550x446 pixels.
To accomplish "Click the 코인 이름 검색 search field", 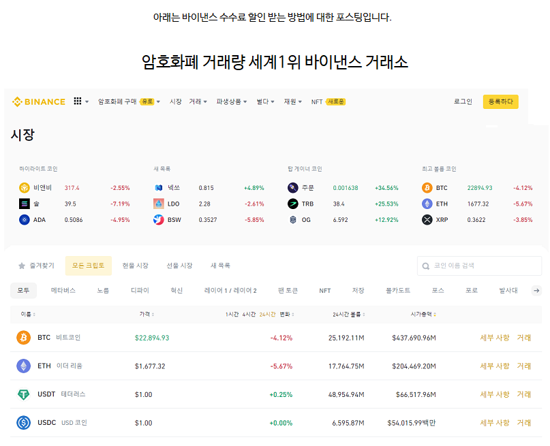I will coord(479,266).
